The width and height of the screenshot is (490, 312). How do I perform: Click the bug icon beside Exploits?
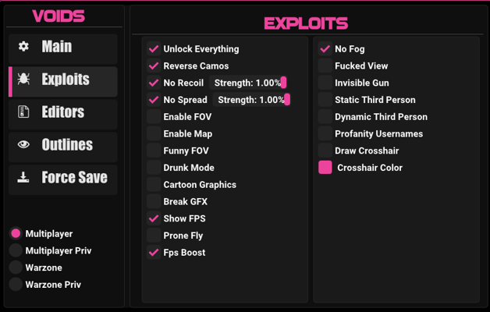pos(23,80)
